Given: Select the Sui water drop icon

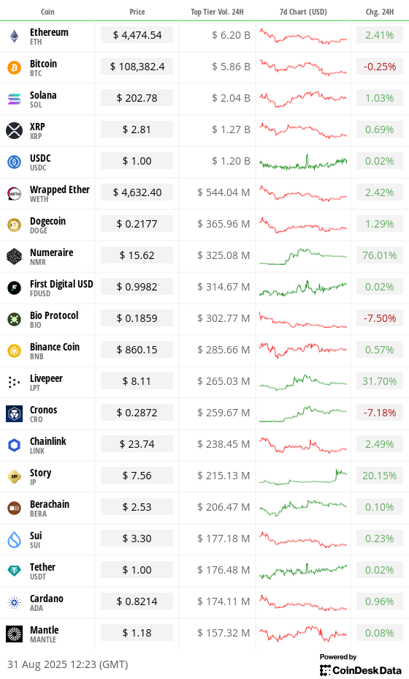Looking at the screenshot, I should click(x=15, y=539).
